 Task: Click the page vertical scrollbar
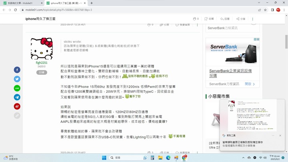pos(286,42)
